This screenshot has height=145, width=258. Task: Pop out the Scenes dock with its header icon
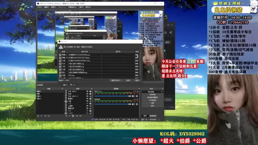(x=62, y=89)
